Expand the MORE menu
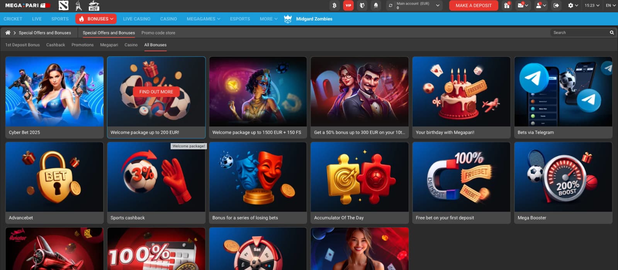This screenshot has height=270, width=618. point(268,19)
